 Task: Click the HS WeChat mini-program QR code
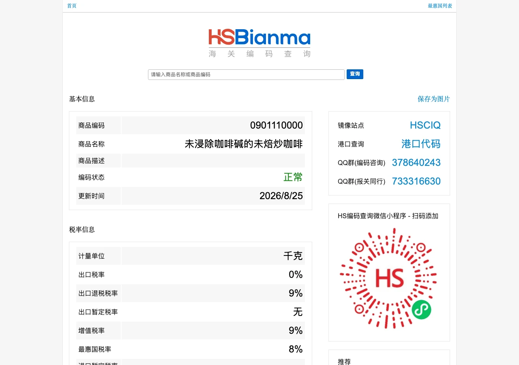[x=388, y=278]
